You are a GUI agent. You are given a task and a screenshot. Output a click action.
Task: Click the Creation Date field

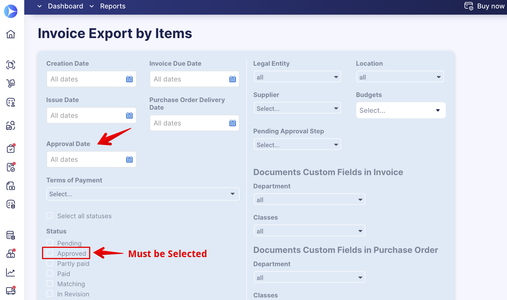91,79
